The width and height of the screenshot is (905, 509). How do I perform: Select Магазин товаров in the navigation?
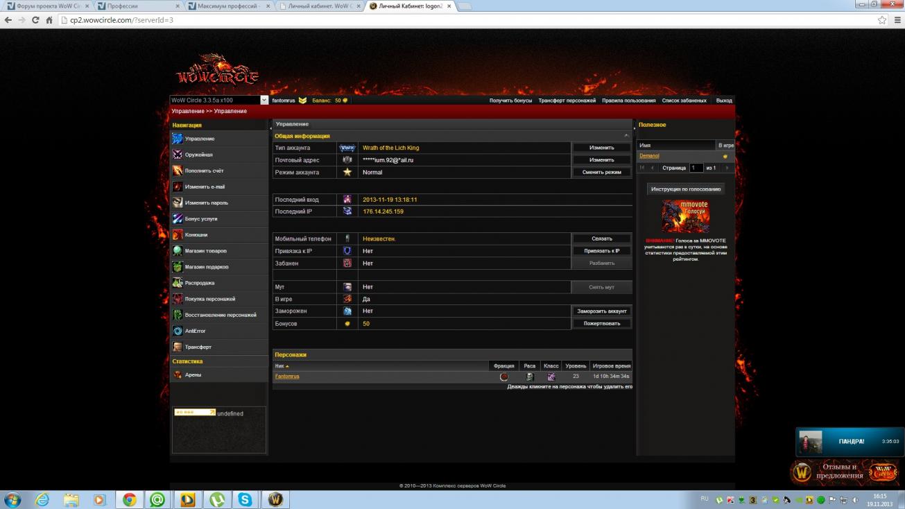(x=178, y=251)
